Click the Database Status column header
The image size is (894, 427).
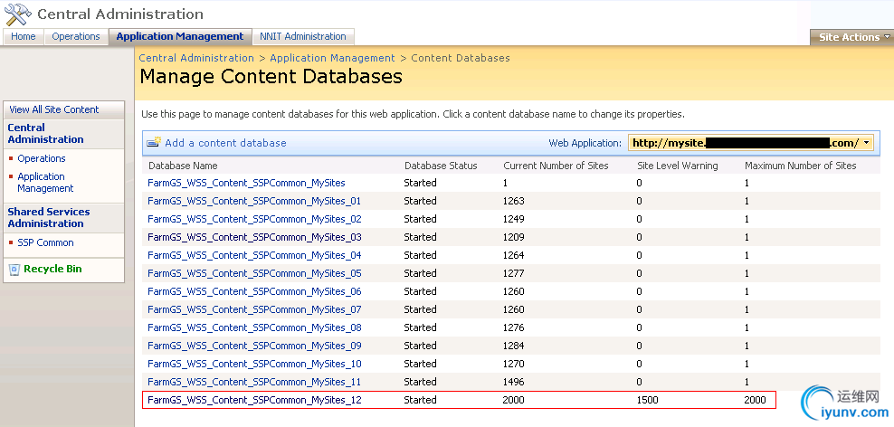(x=441, y=166)
